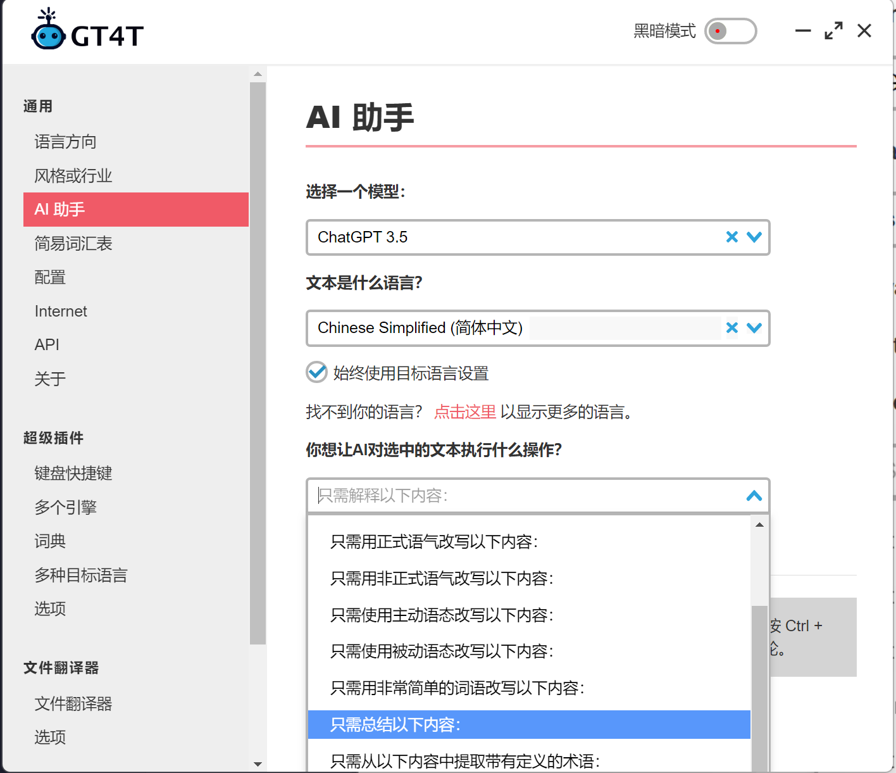
Task: Open 语言方向 settings in sidebar
Action: [65, 142]
